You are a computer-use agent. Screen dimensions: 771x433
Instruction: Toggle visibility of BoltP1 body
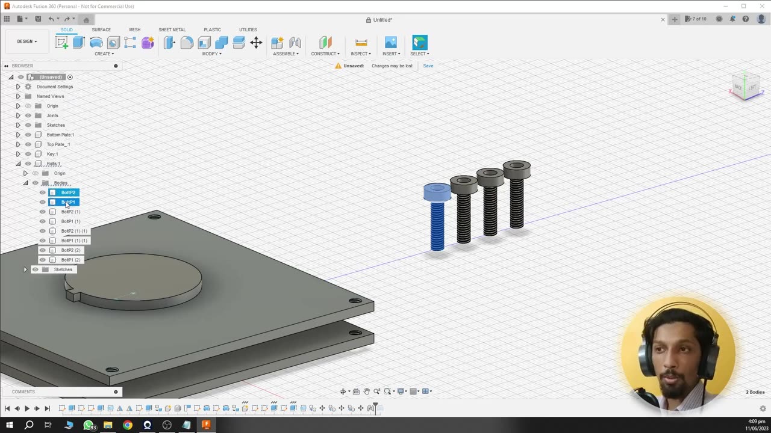coord(43,202)
